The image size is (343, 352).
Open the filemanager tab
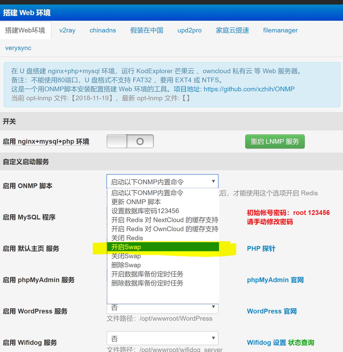click(x=280, y=30)
